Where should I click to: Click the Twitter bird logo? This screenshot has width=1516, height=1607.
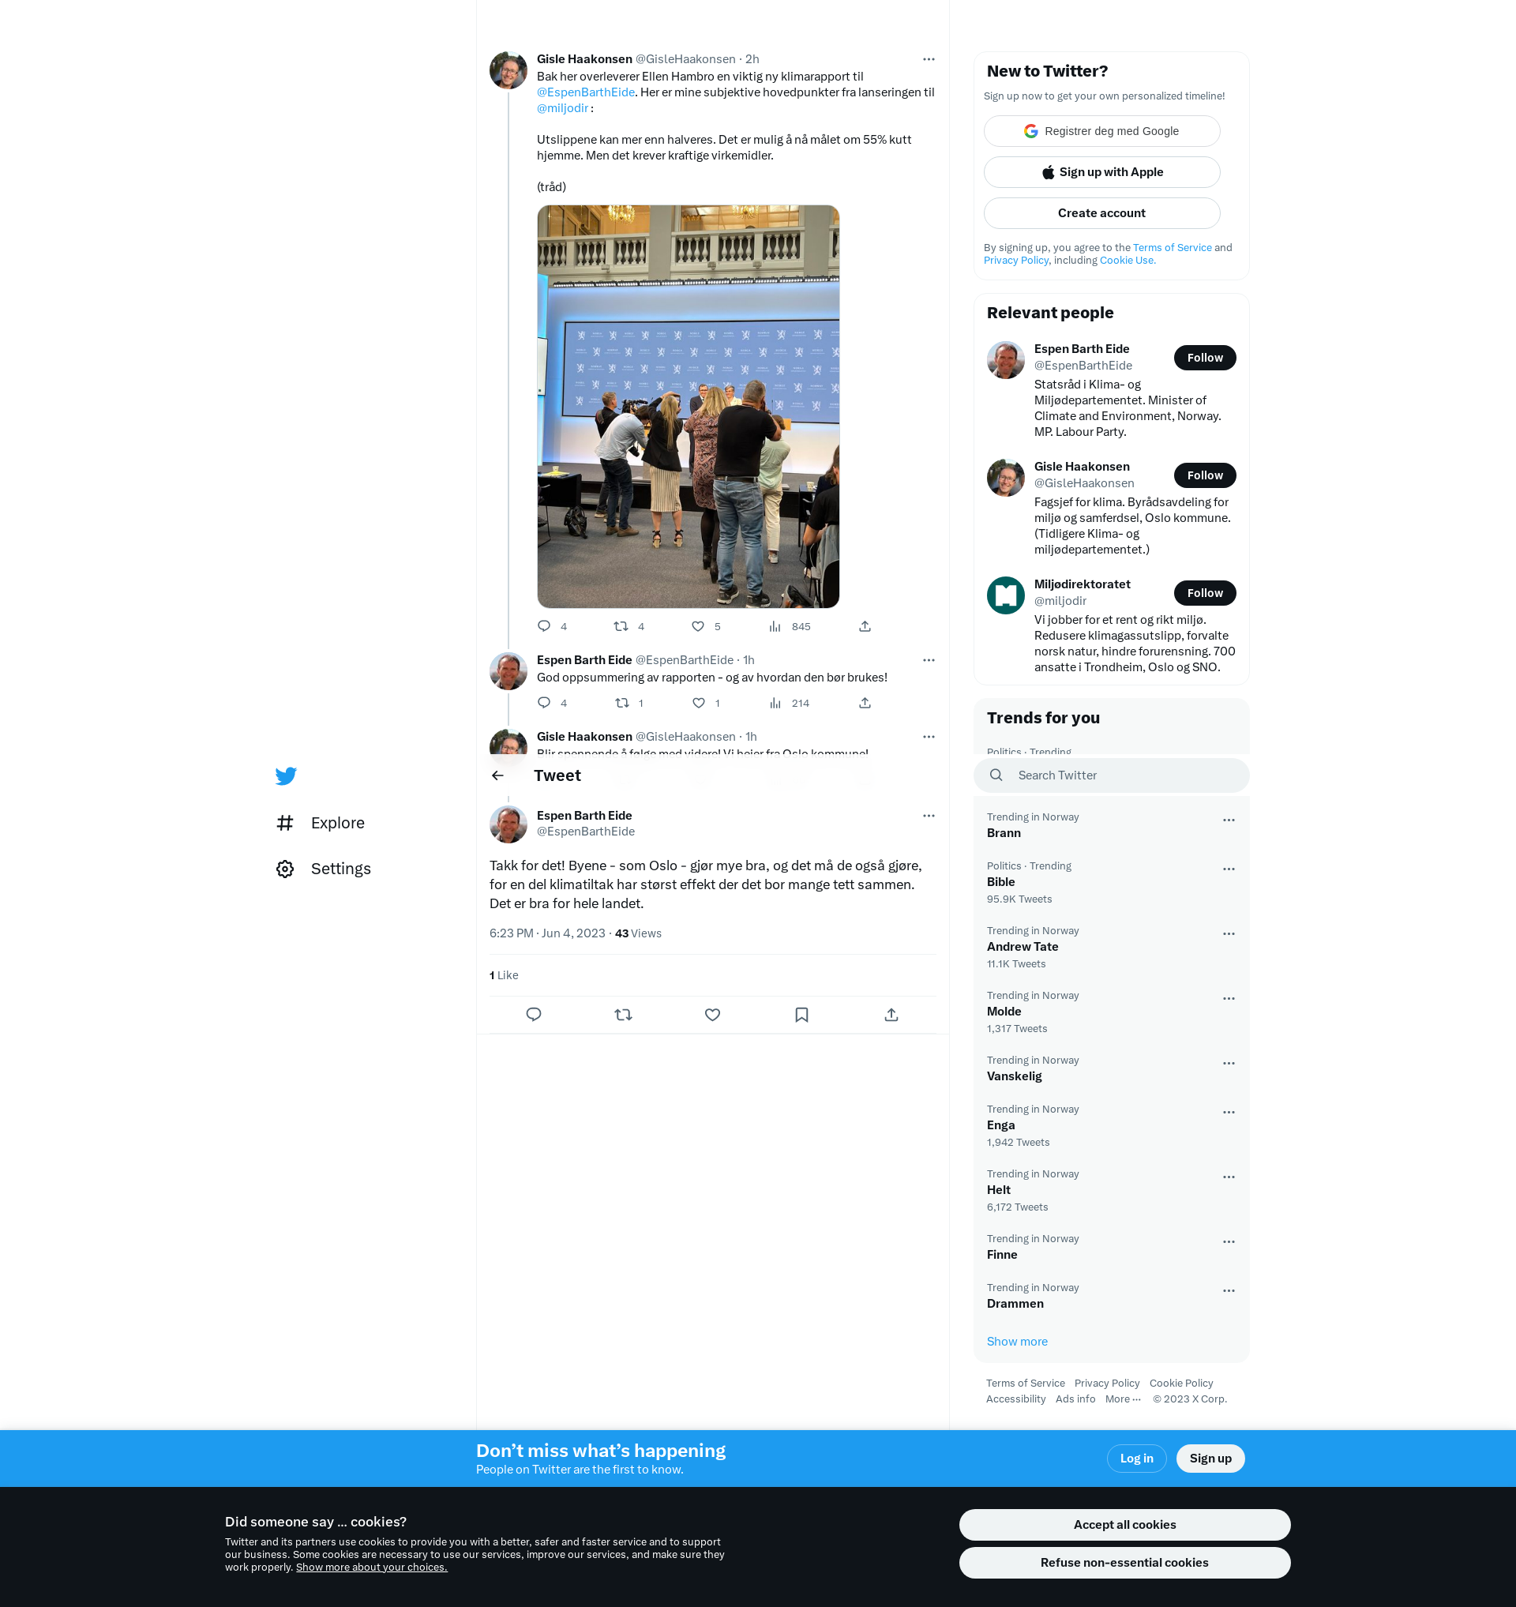286,776
